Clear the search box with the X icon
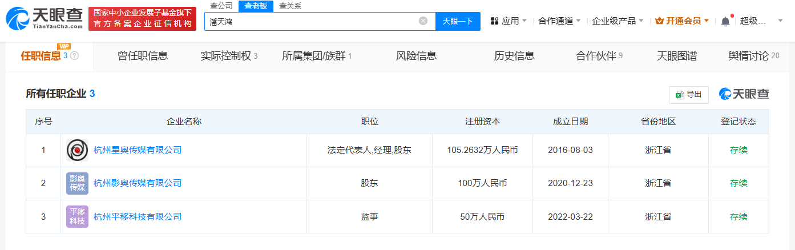The width and height of the screenshot is (795, 250). coord(423,21)
